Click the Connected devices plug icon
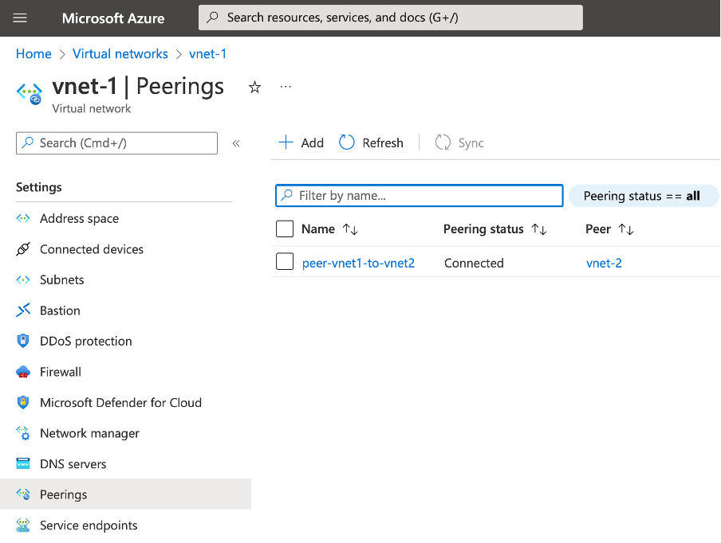 [x=23, y=248]
